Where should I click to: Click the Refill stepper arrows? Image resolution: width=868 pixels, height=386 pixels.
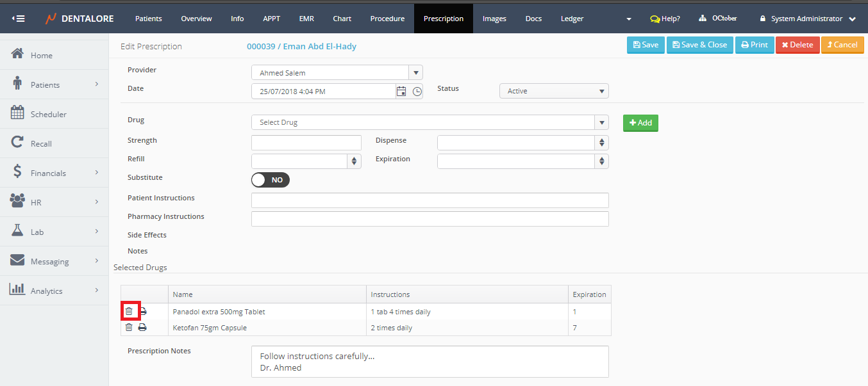[x=354, y=161]
